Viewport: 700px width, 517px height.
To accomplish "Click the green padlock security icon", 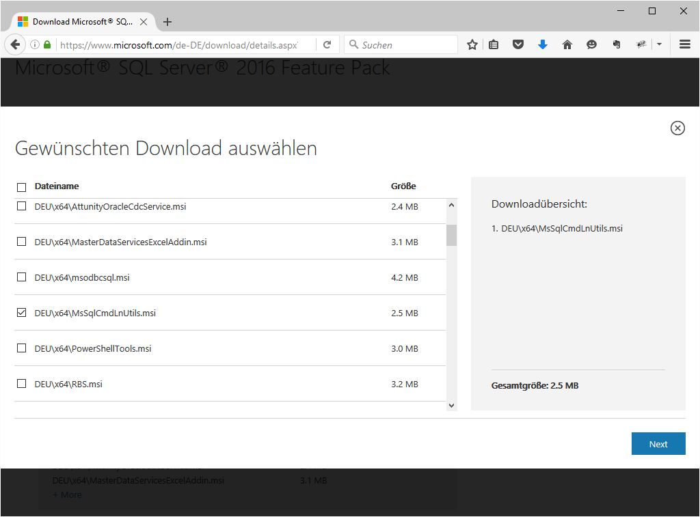I will click(x=47, y=44).
